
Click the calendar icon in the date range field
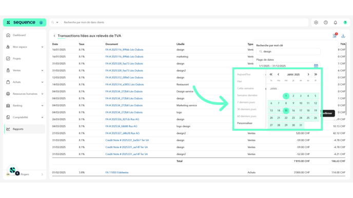click(x=316, y=66)
